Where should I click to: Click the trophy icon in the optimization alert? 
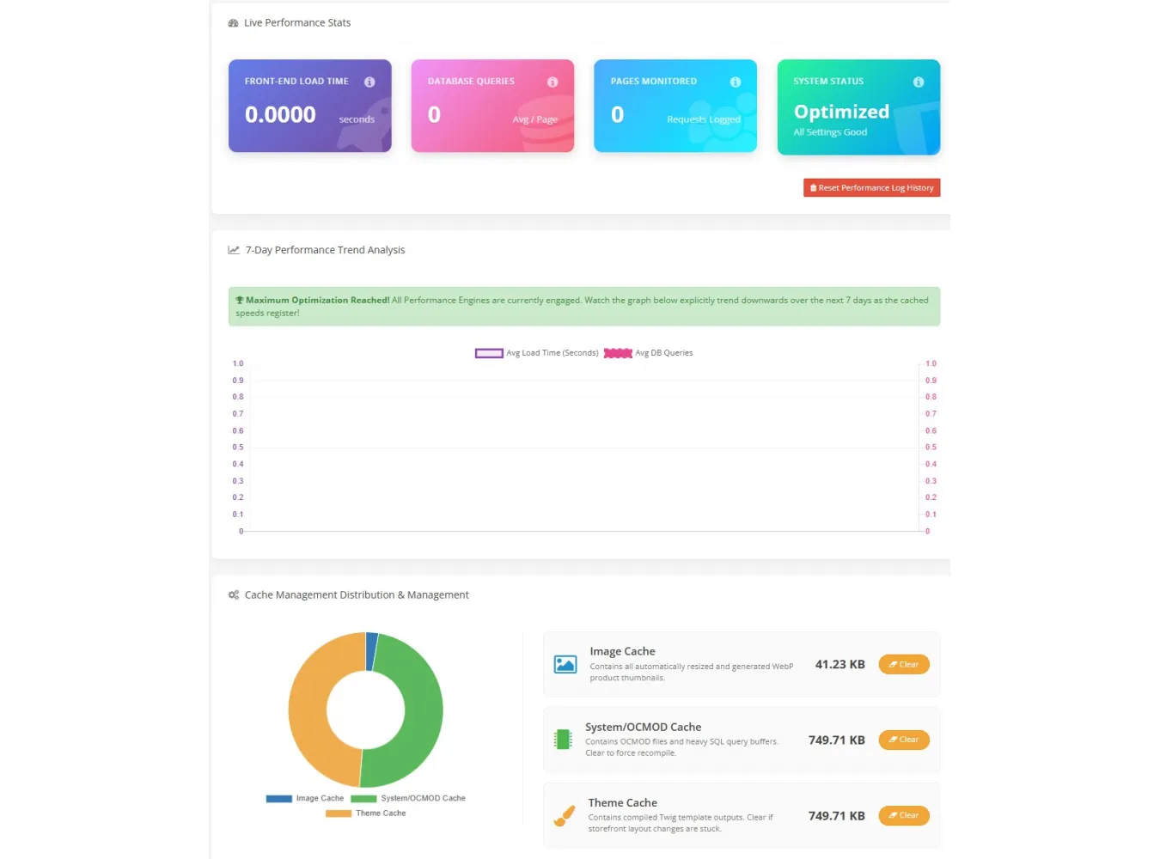[x=240, y=300]
